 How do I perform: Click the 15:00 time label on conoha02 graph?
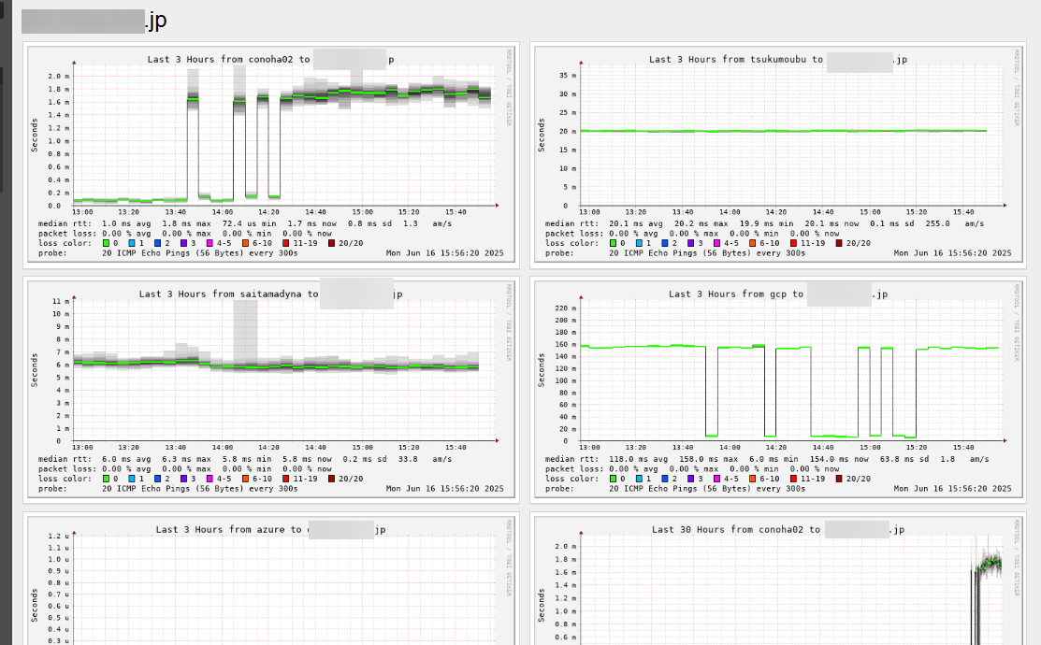(362, 213)
